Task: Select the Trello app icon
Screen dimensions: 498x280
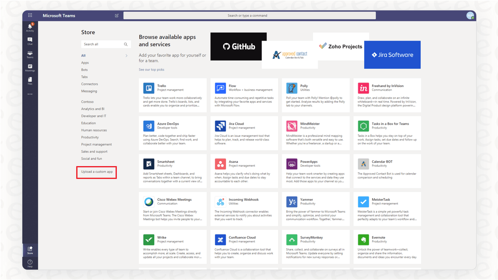Action: (x=148, y=88)
